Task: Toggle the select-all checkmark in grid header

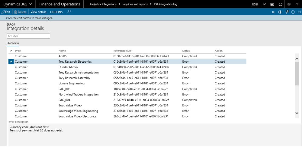Action: tap(11, 51)
